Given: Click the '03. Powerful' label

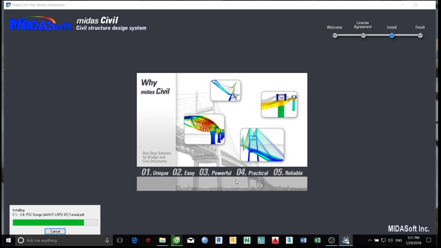Looking at the screenshot, I should (x=215, y=173).
